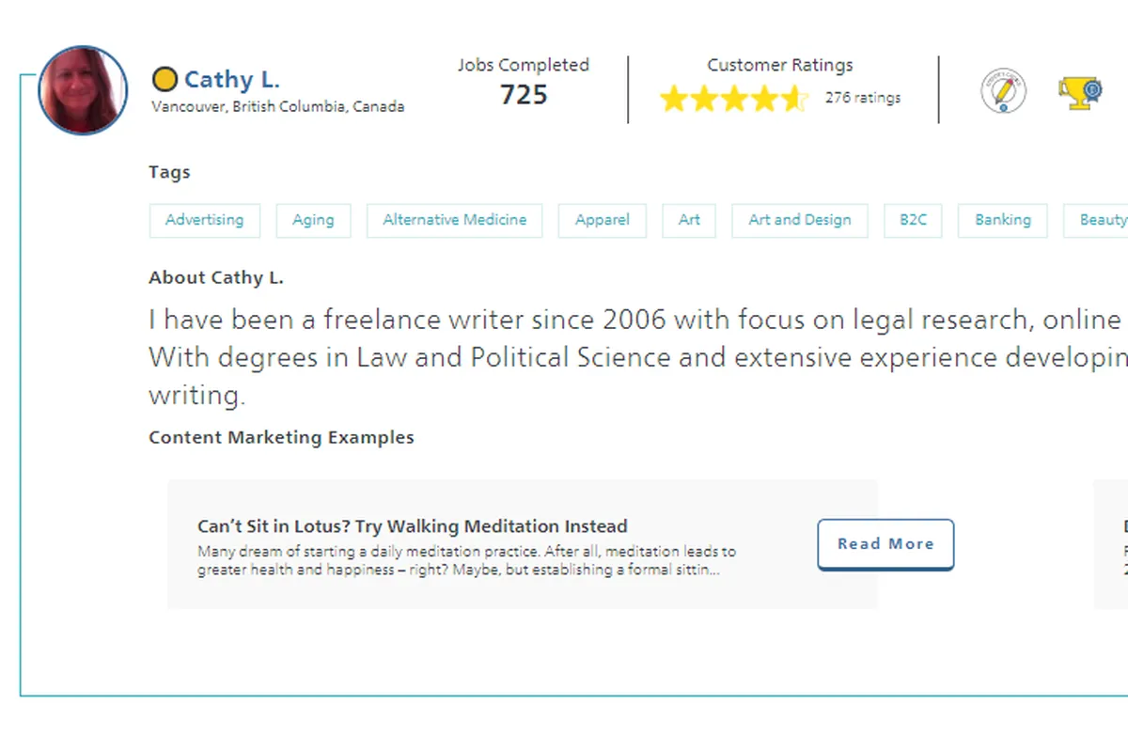Click the yellow status dot beside Cathy L.
This screenshot has width=1128, height=751.
point(164,80)
